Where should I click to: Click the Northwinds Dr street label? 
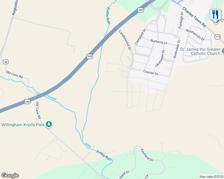[x=195, y=35]
